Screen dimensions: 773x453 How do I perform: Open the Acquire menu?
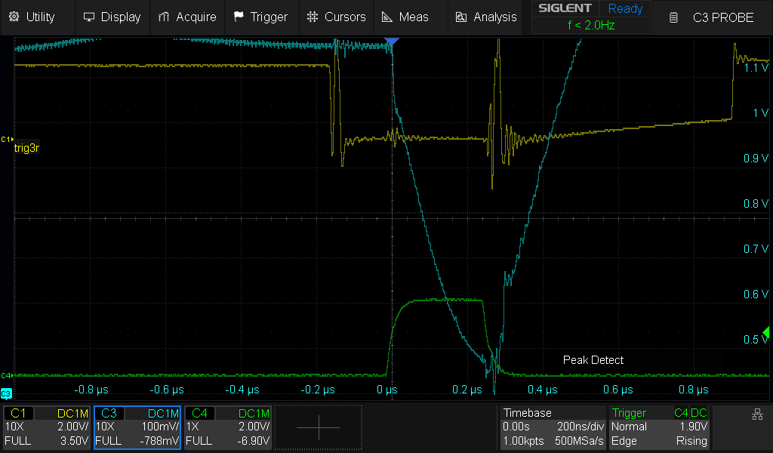187,17
